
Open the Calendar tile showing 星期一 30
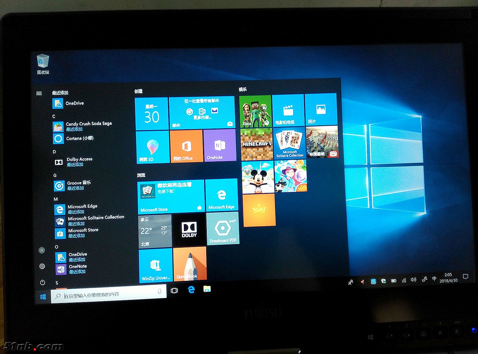point(152,114)
